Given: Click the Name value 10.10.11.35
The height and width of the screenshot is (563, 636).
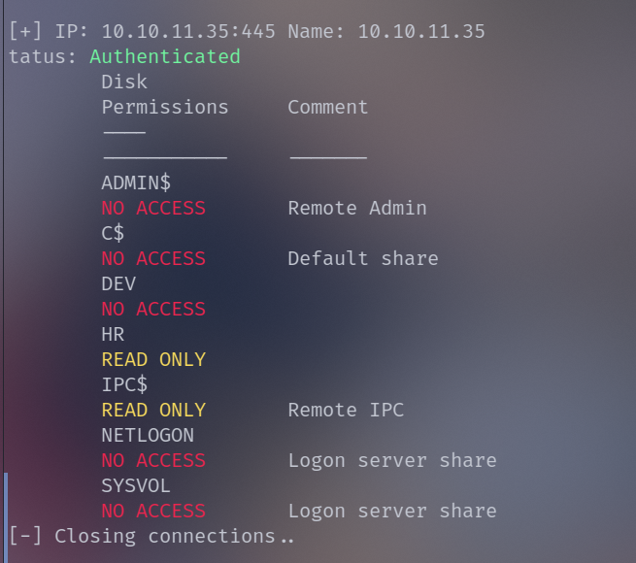Looking at the screenshot, I should click(421, 32).
